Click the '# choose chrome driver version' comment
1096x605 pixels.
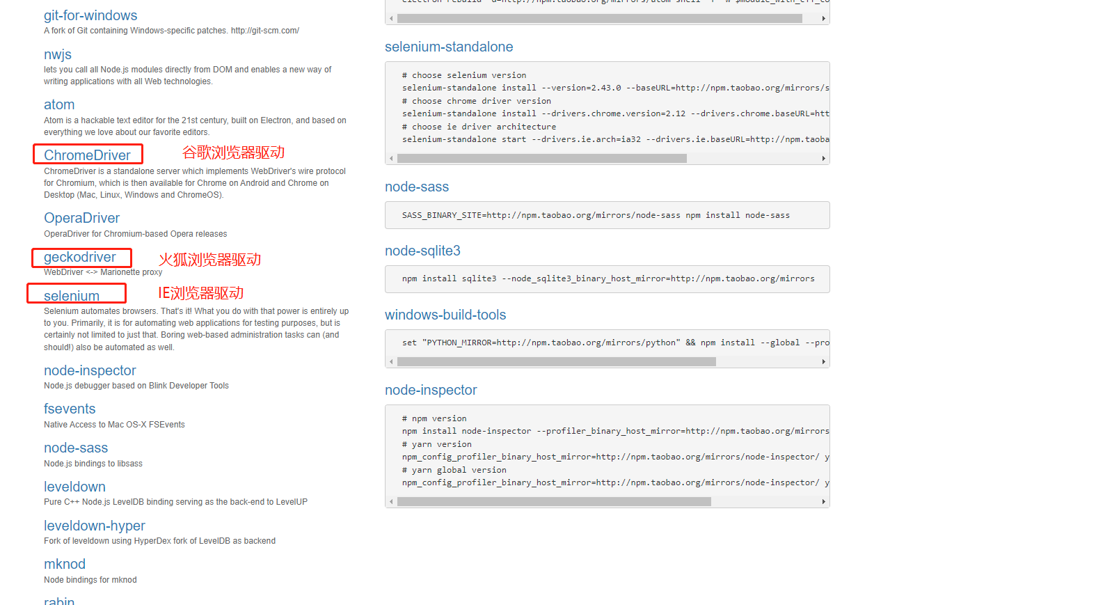(477, 101)
